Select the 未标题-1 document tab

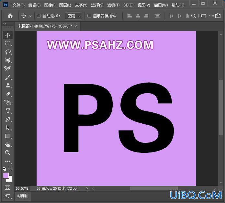(47, 26)
